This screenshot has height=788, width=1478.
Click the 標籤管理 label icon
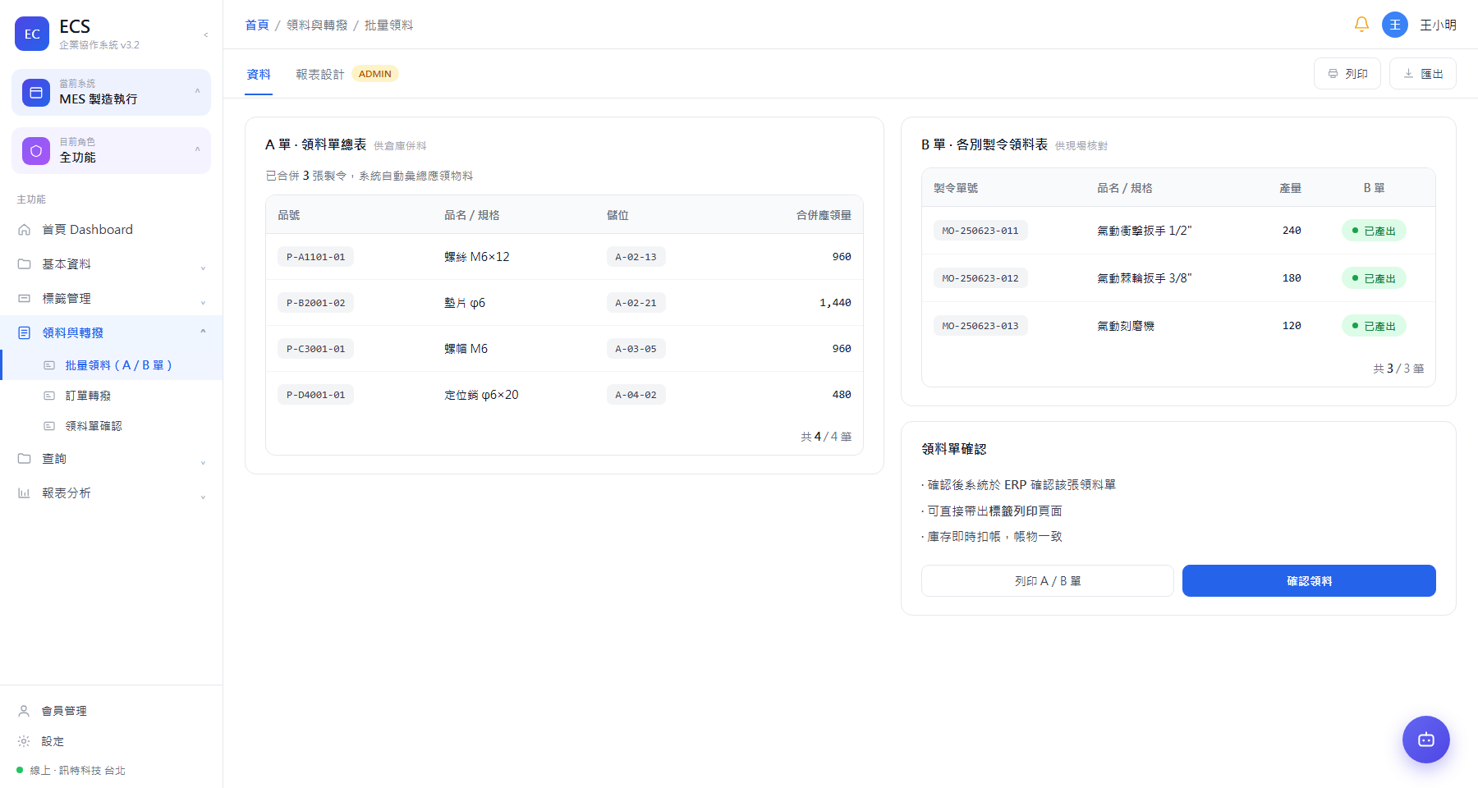point(25,299)
